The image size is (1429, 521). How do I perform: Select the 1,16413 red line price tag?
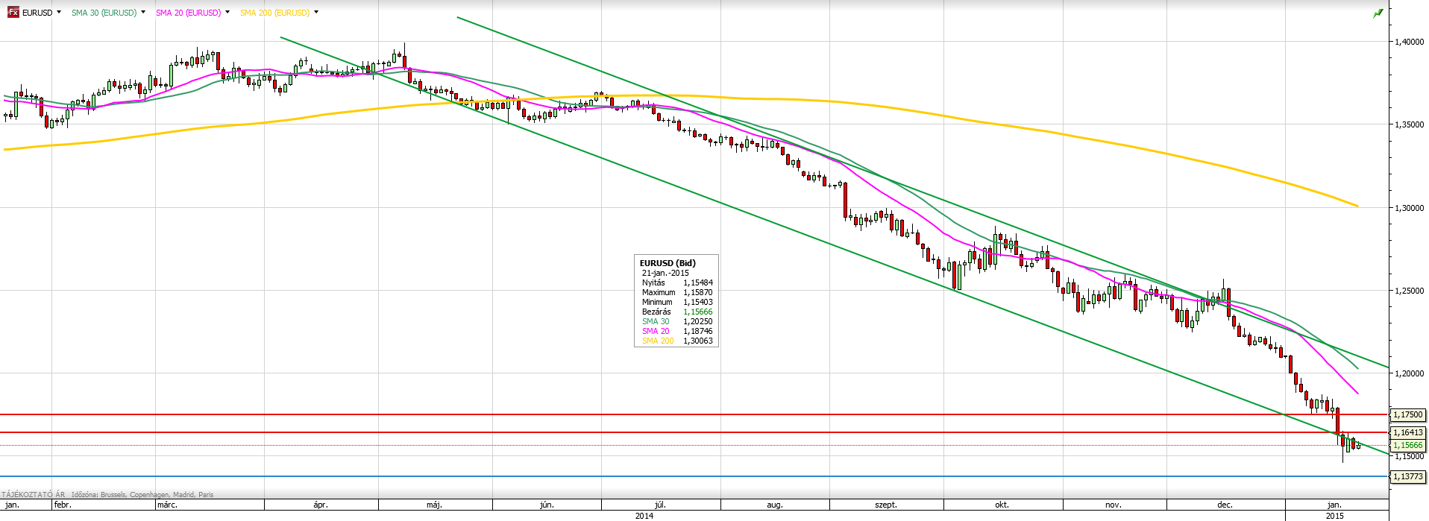coord(1408,432)
